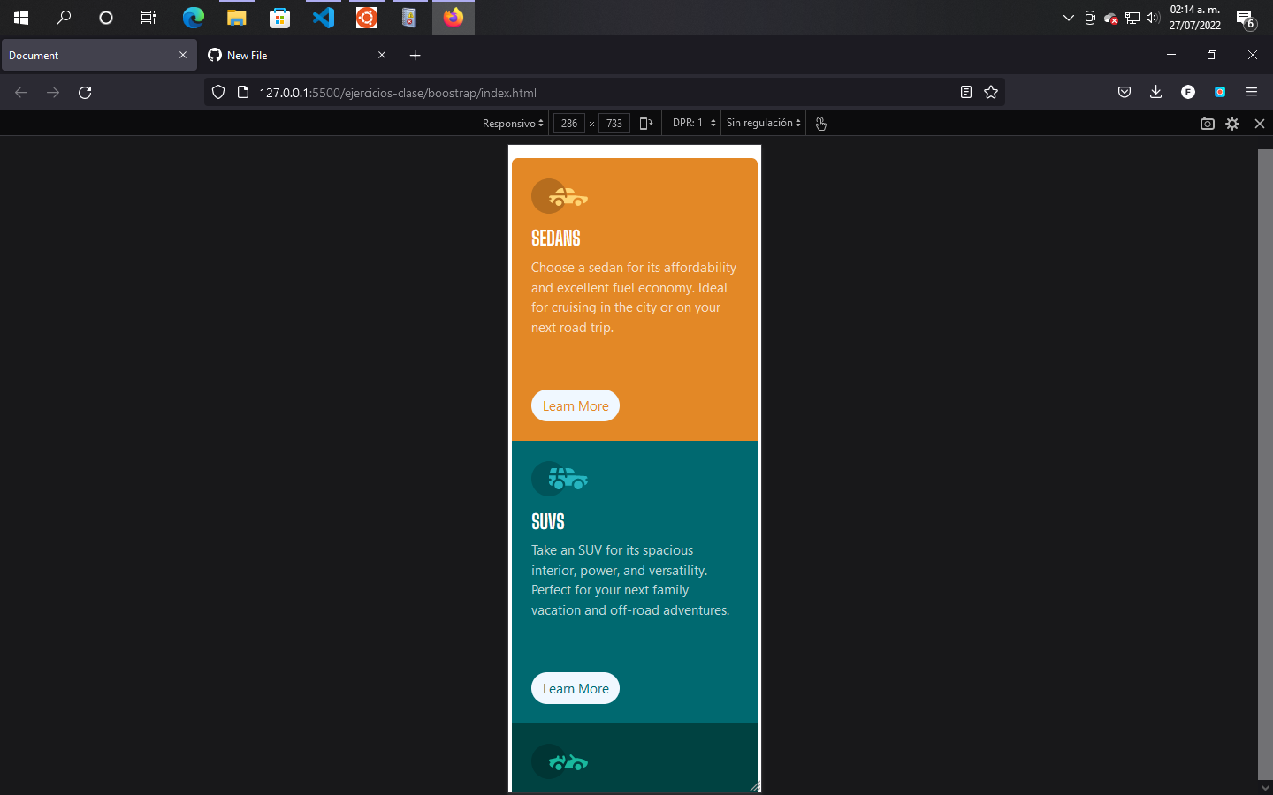
Task: Open the Responsivo device selector dropdown
Action: tap(512, 123)
